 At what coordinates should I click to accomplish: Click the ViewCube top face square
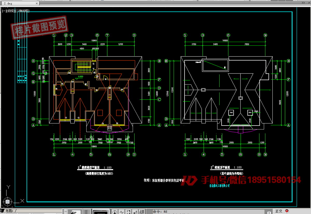pos(8,201)
